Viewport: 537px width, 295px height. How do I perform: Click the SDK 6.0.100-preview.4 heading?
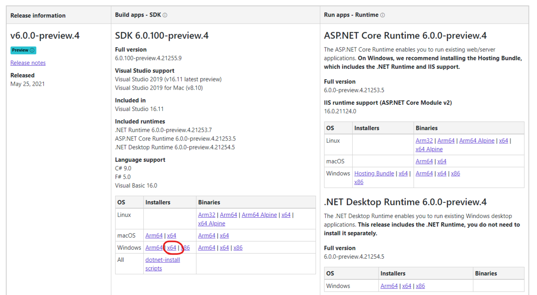click(x=162, y=35)
